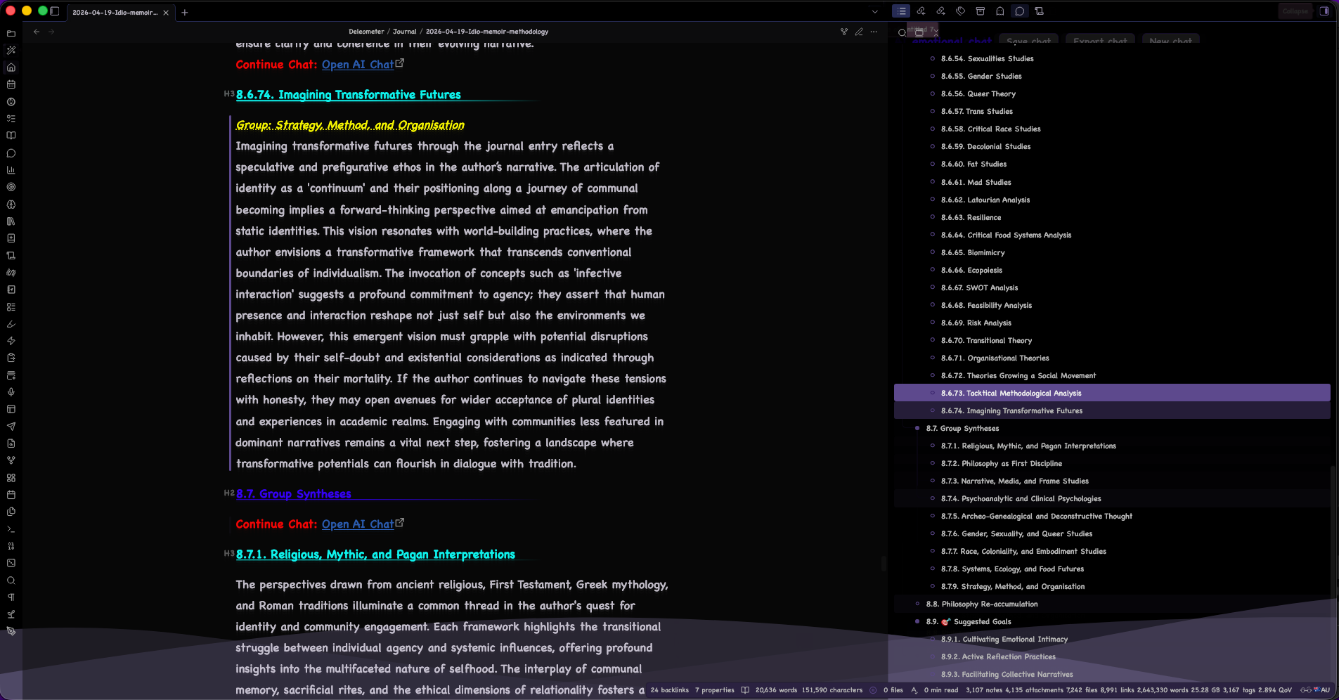Collapse the 8.9 Suggested Goals outline node
Viewport: 1339px width, 700px height.
[917, 622]
